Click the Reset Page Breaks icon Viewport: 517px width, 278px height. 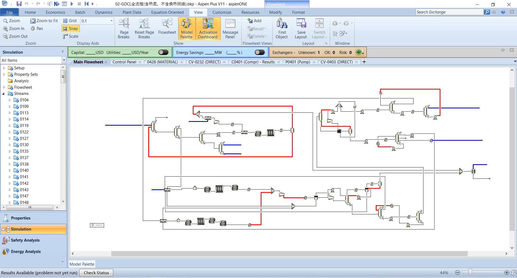pyautogui.click(x=144, y=29)
